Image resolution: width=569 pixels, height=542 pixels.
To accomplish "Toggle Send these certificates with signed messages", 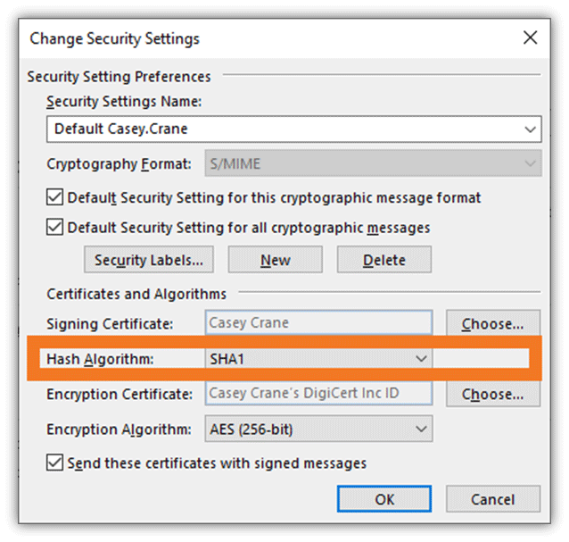I will click(x=55, y=463).
